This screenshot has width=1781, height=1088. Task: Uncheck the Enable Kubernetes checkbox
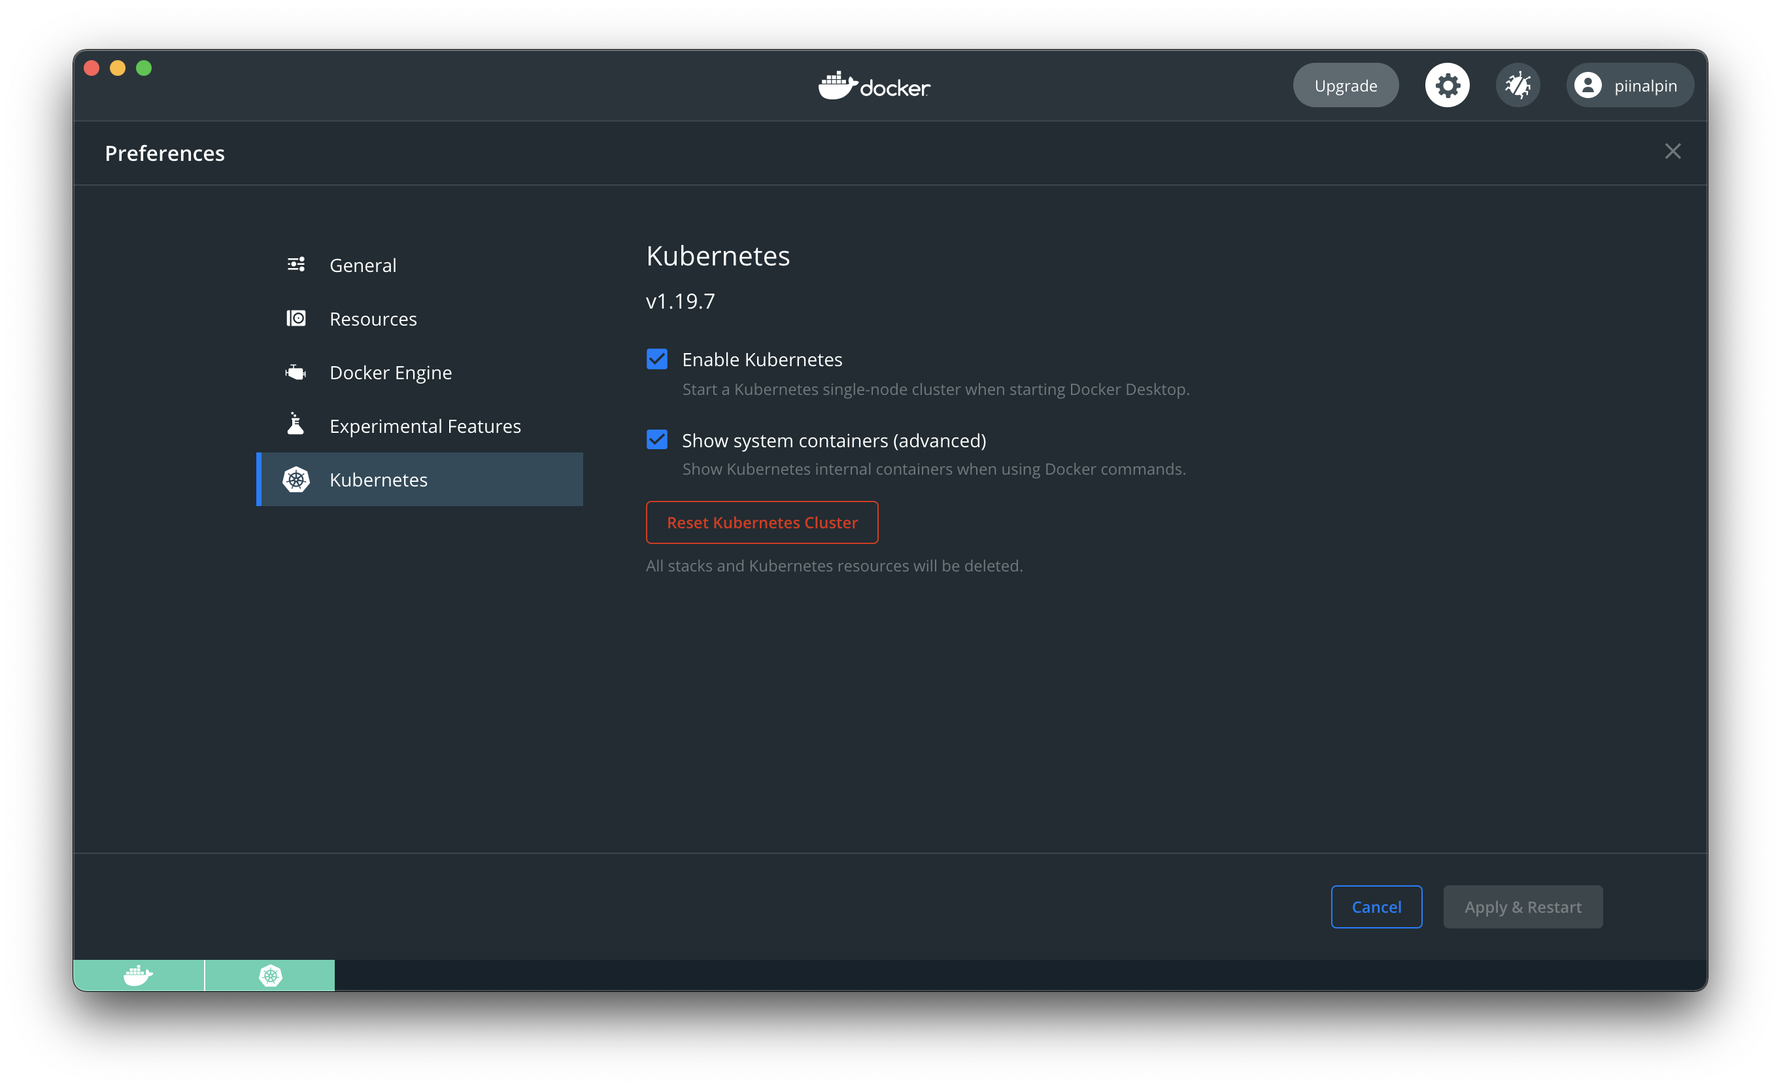656,358
